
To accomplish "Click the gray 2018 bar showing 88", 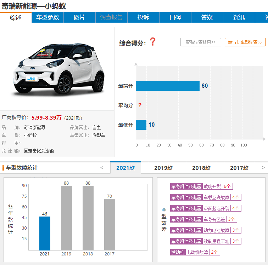I will pyautogui.click(x=88, y=218).
